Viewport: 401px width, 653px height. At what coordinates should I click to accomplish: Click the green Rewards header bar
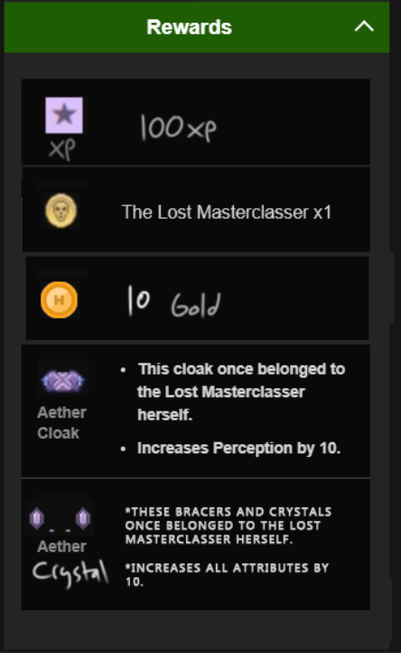[197, 27]
